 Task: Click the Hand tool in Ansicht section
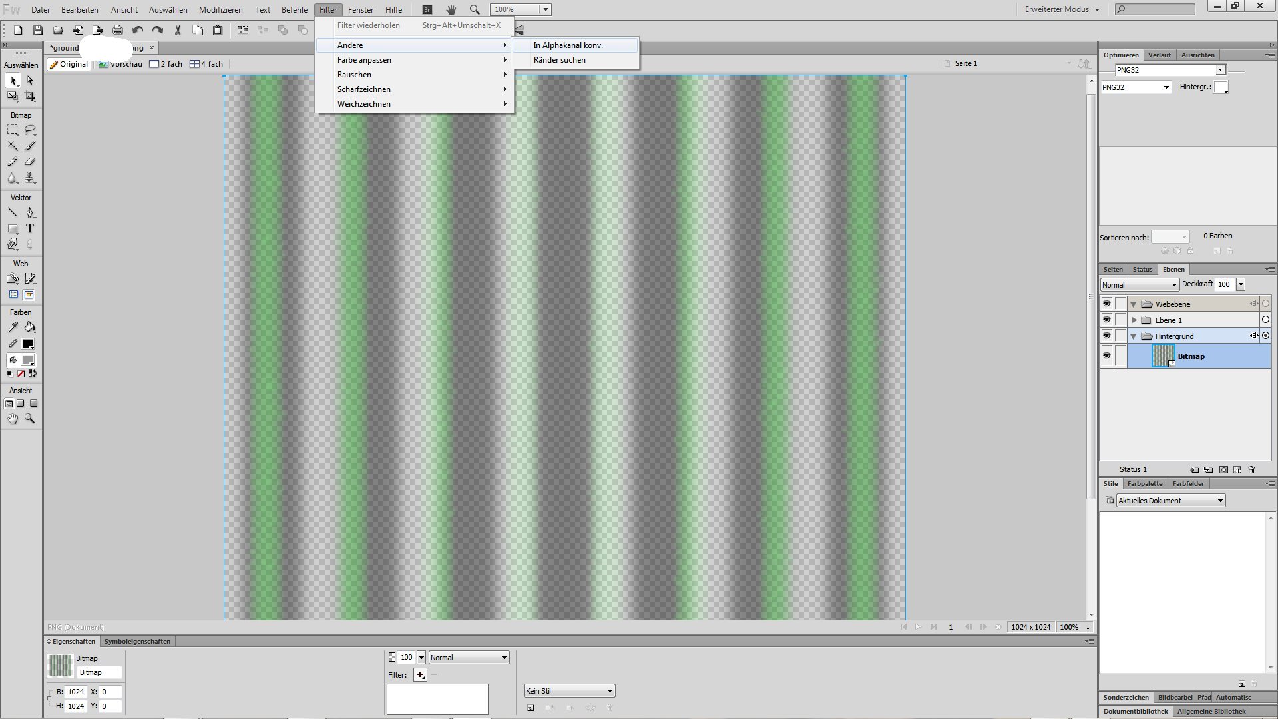coord(13,419)
